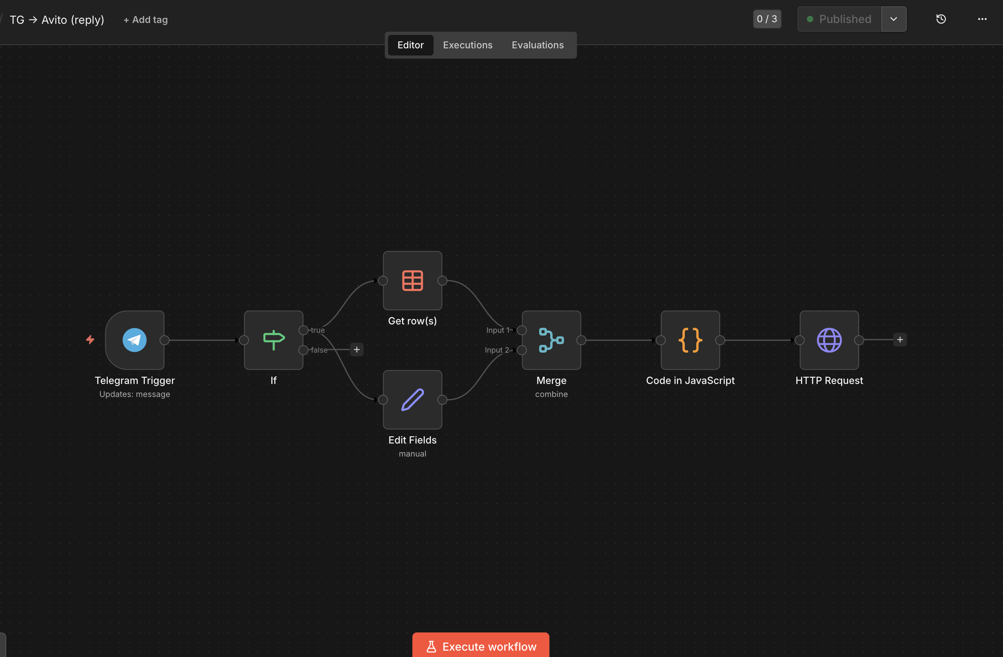Click the Merge output connector
The width and height of the screenshot is (1003, 657).
581,340
